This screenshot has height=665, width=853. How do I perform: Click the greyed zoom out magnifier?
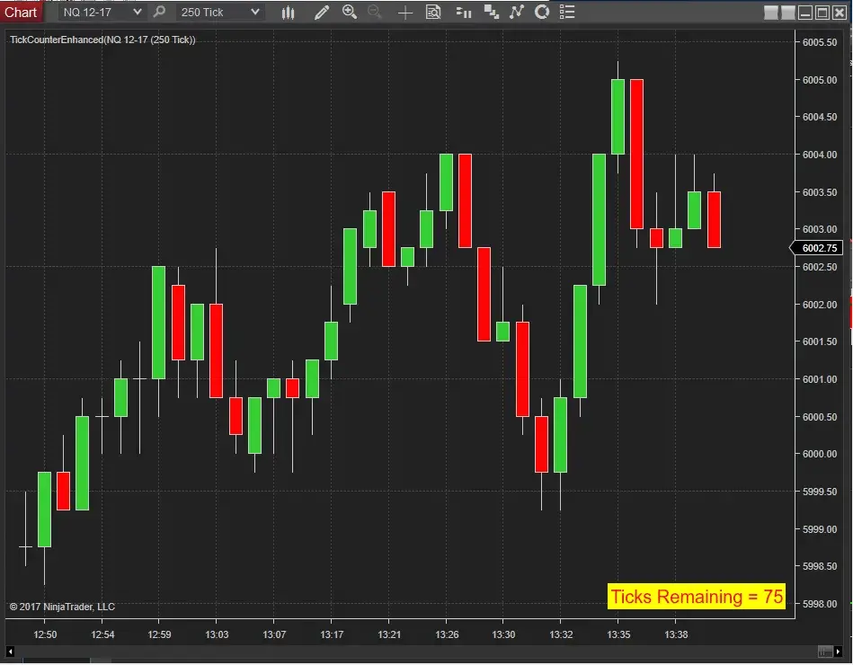[375, 12]
